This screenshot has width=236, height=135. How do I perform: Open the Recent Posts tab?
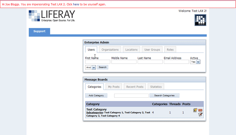tap(135, 87)
